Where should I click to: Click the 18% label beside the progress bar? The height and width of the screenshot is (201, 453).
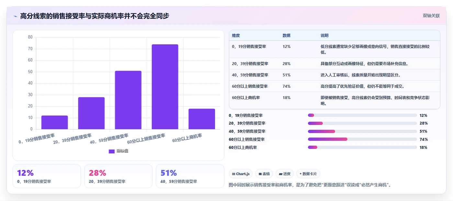tap(423, 148)
